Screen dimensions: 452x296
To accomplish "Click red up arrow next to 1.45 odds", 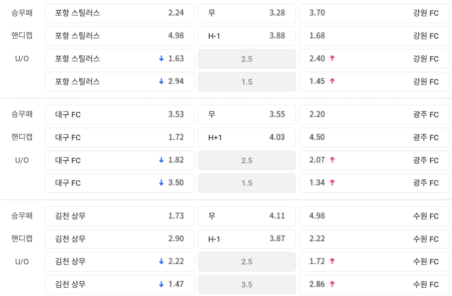I will pyautogui.click(x=332, y=81).
